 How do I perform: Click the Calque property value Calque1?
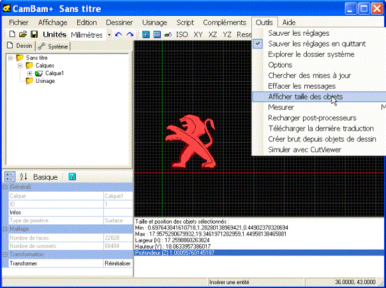118,196
